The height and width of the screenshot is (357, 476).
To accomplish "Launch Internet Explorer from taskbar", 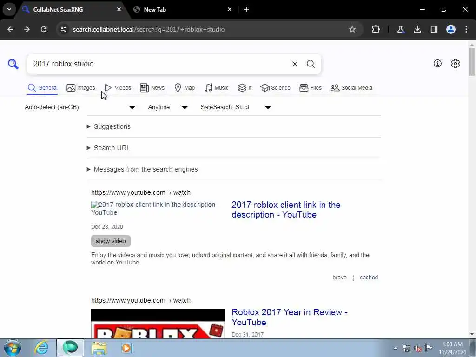I will click(x=41, y=348).
